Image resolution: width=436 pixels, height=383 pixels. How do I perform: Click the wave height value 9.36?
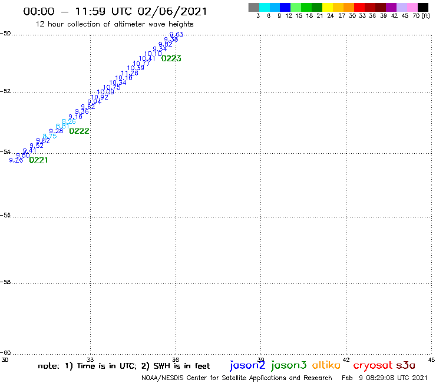tap(82, 111)
